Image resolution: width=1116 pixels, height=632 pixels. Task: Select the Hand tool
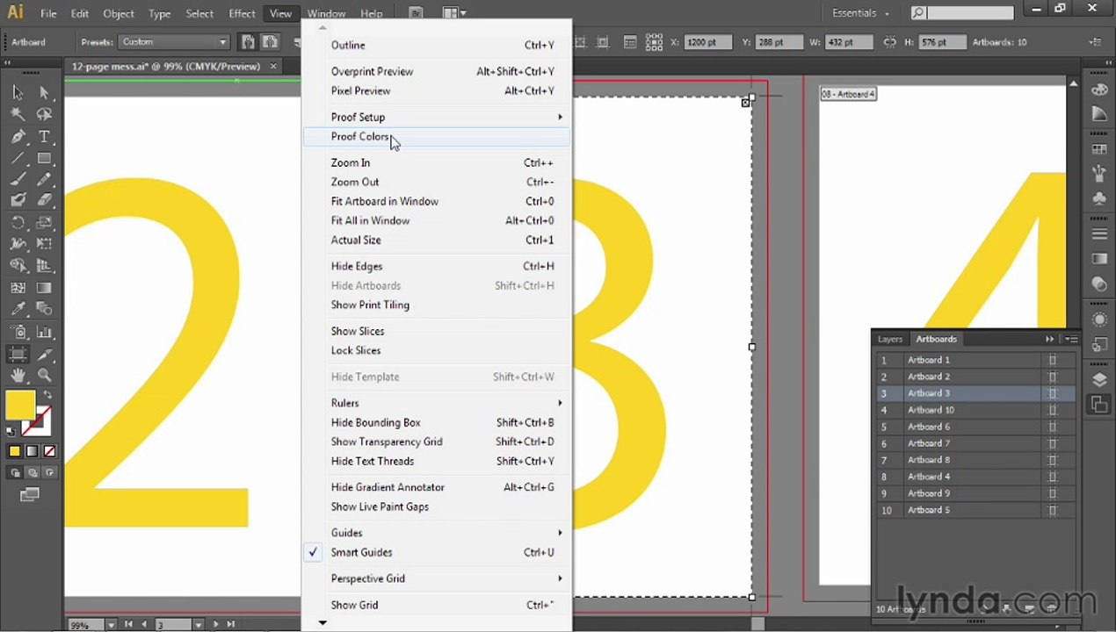pyautogui.click(x=18, y=377)
